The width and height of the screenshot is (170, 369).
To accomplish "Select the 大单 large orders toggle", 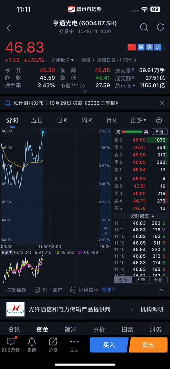I will pos(140,280).
